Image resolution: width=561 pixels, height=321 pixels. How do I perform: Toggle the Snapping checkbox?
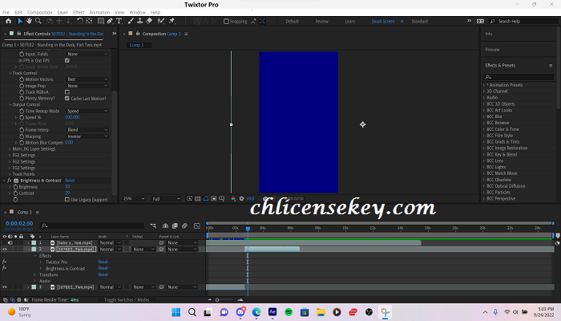pyautogui.click(x=226, y=22)
